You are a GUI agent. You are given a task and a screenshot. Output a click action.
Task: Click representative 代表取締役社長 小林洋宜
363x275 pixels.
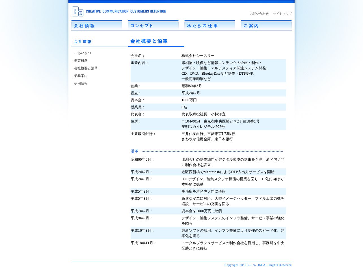204,114
